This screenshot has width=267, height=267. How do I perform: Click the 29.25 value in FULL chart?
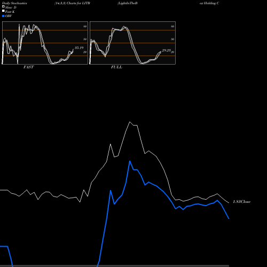click(167, 51)
